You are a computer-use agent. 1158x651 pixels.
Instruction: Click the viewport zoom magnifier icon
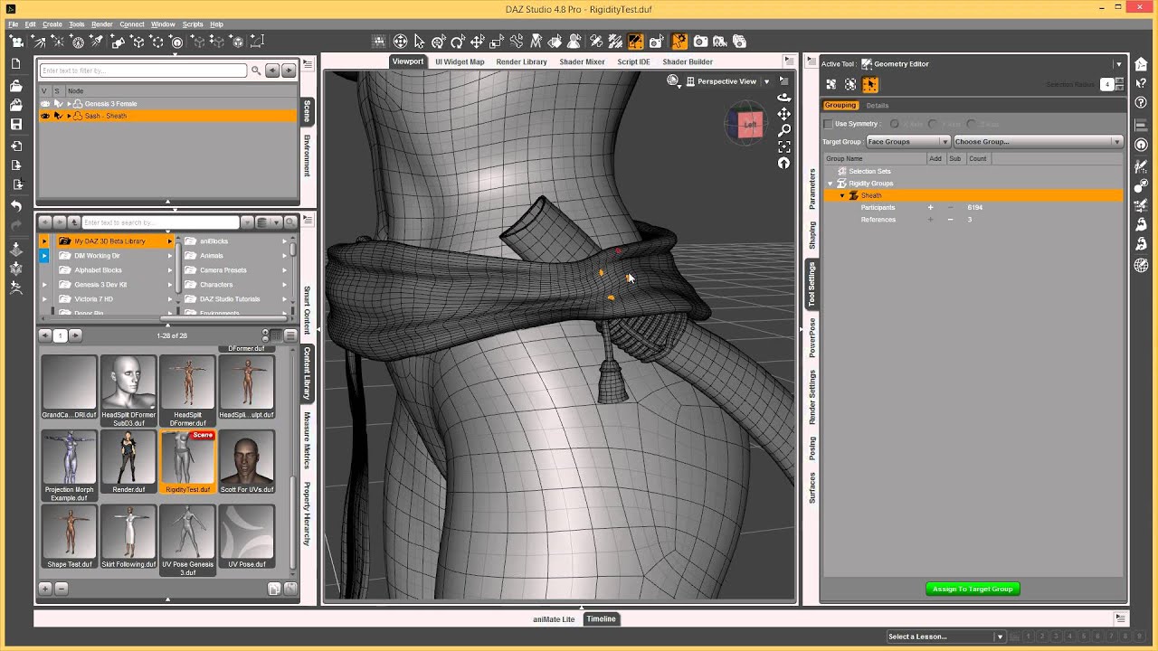(784, 130)
